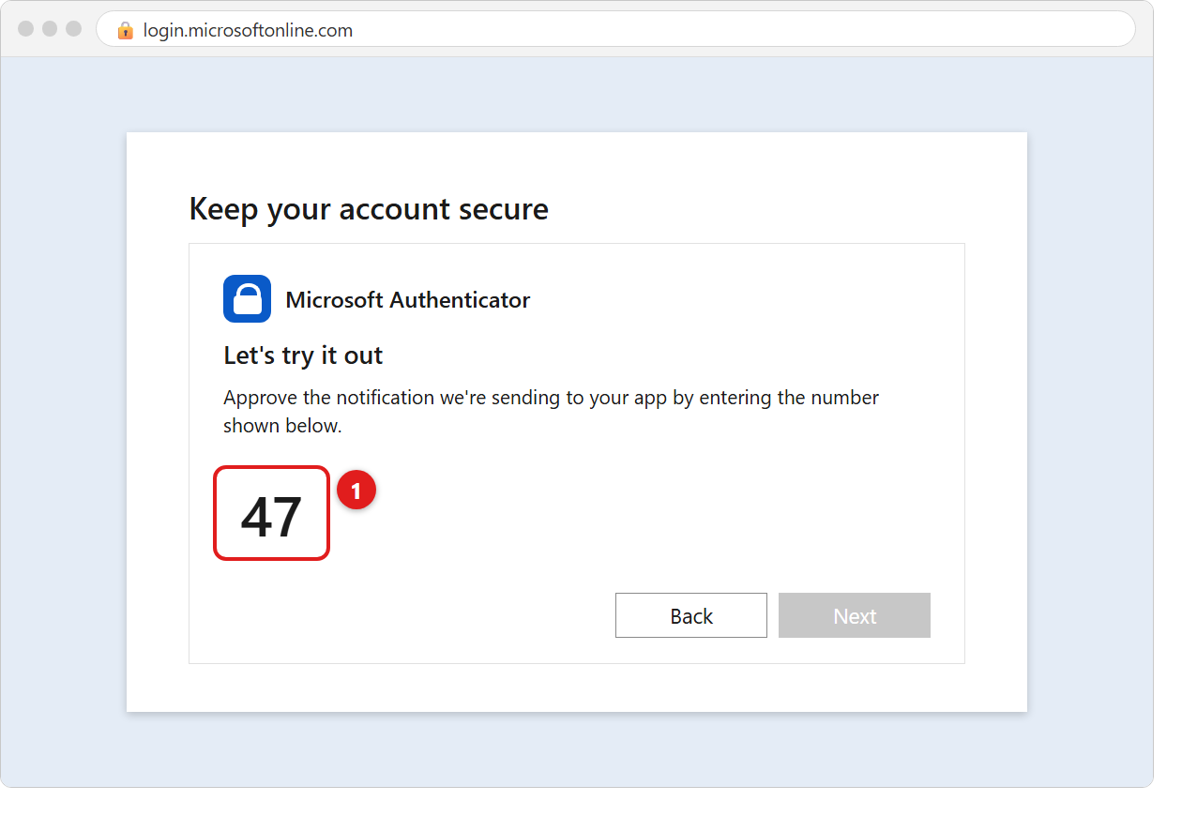Screen dimensions: 1182x816
Task: Click the Back button
Action: pyautogui.click(x=691, y=615)
